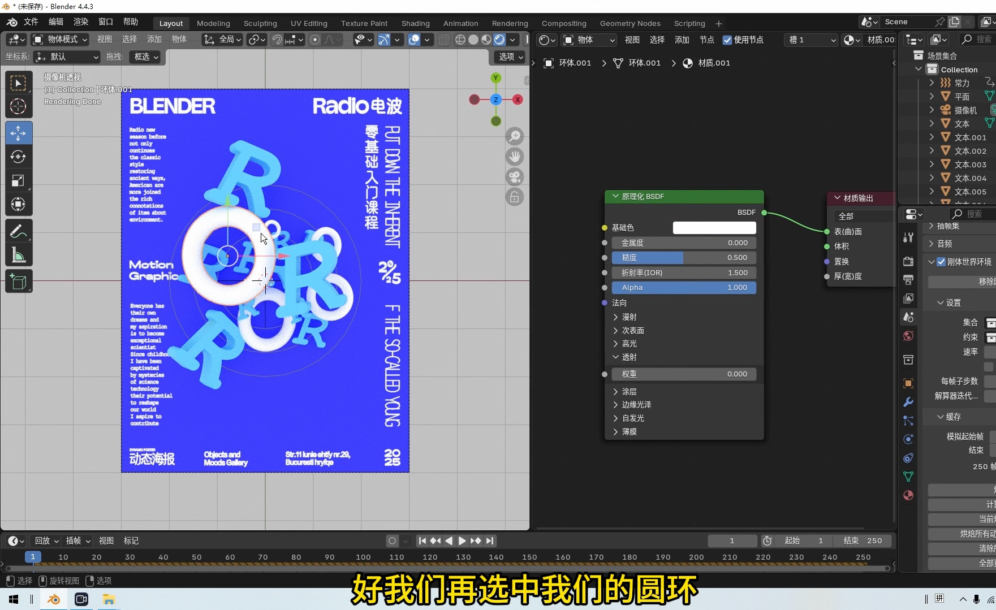Open the Modifiers wrench properties tab
The height and width of the screenshot is (610, 996).
tap(908, 402)
